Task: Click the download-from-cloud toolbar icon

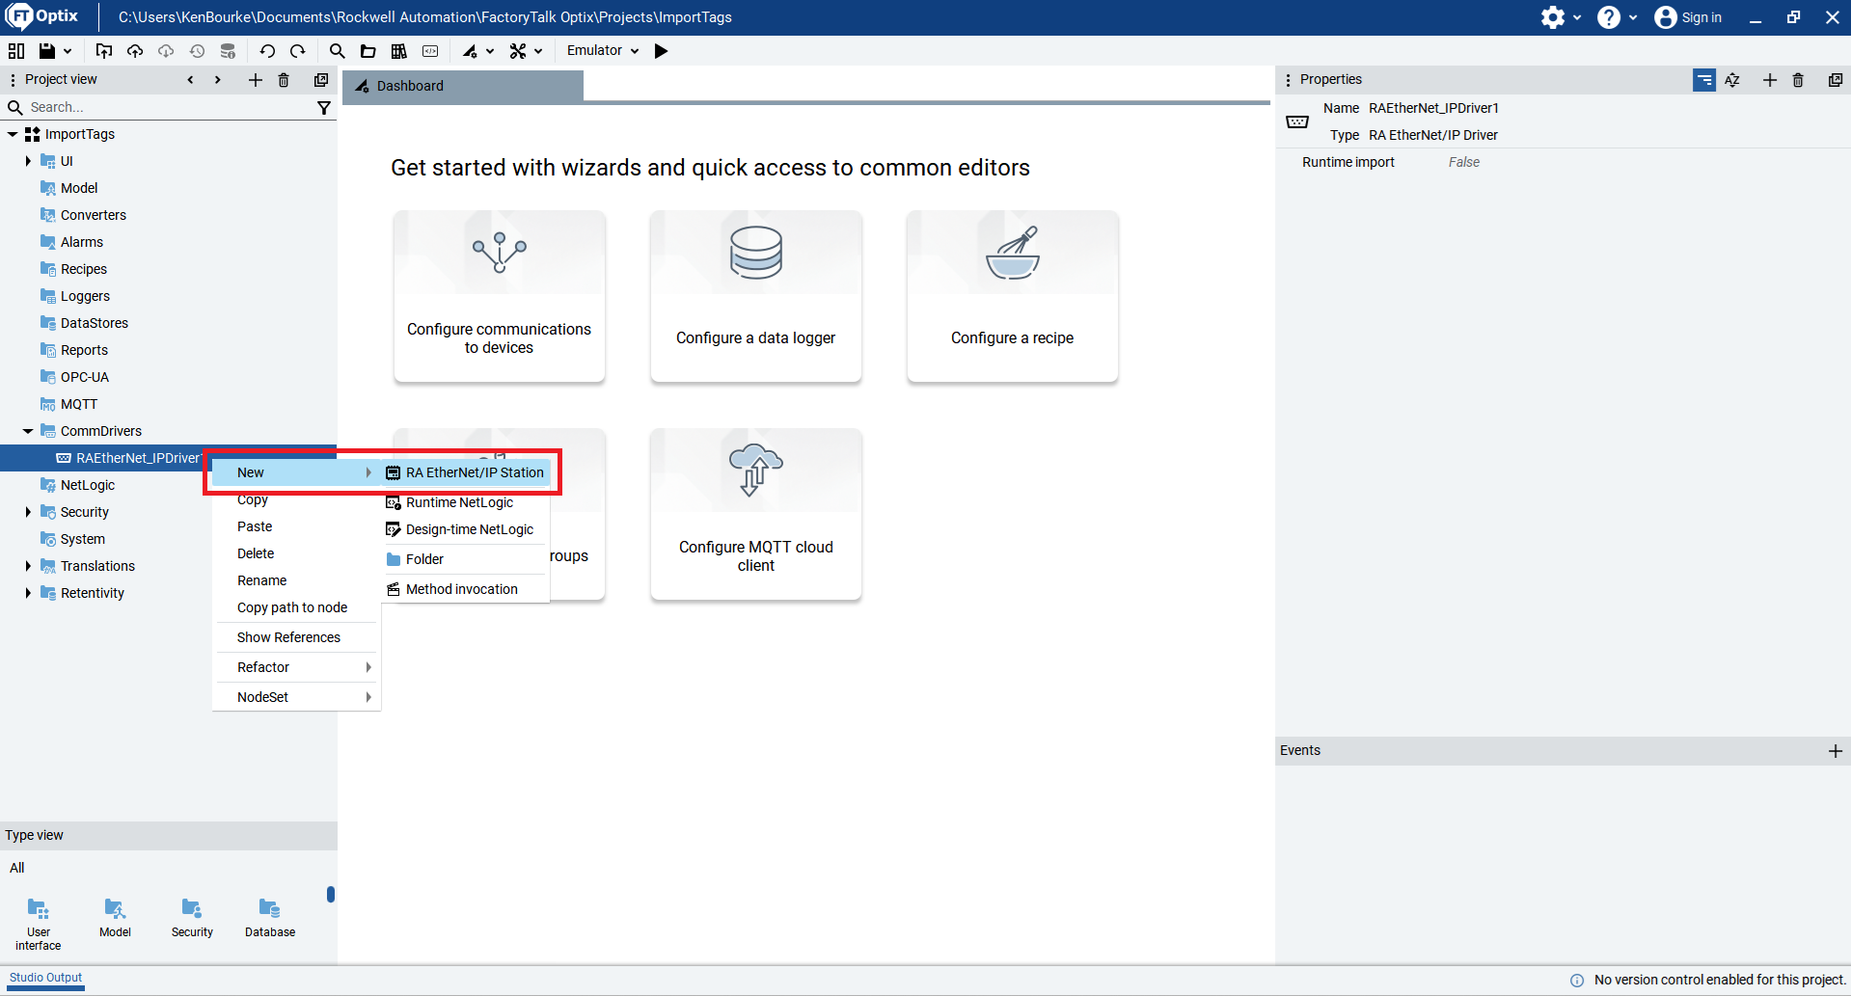Action: [x=166, y=51]
